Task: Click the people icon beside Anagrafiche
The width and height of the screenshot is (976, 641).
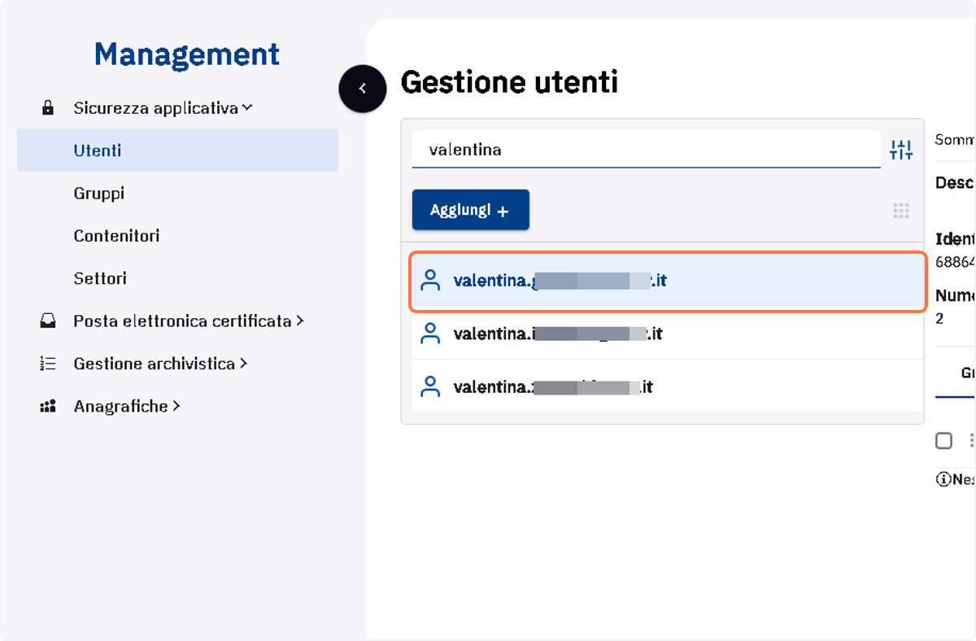Action: click(x=48, y=406)
